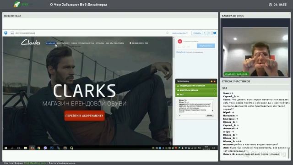Click the михаил chat message about video recording

[x=250, y=144]
